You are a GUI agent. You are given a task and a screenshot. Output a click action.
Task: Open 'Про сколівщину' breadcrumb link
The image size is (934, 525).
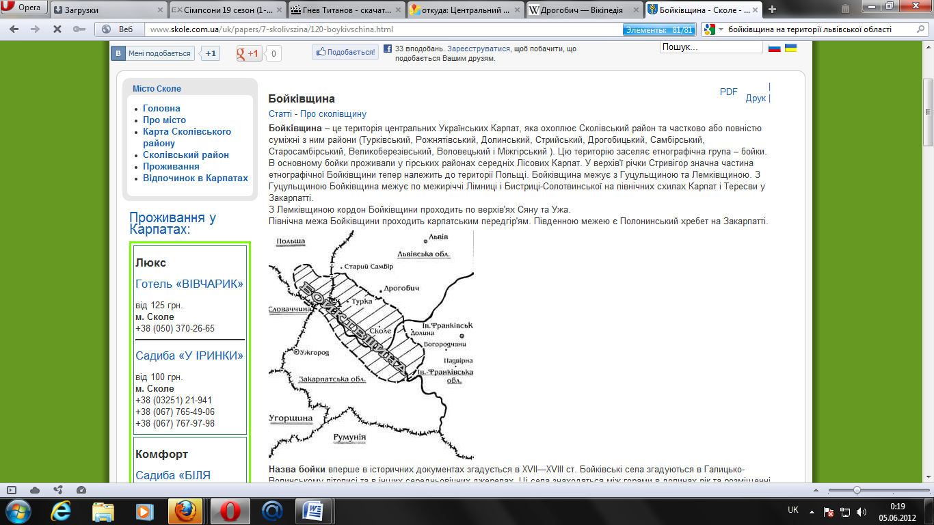(333, 114)
